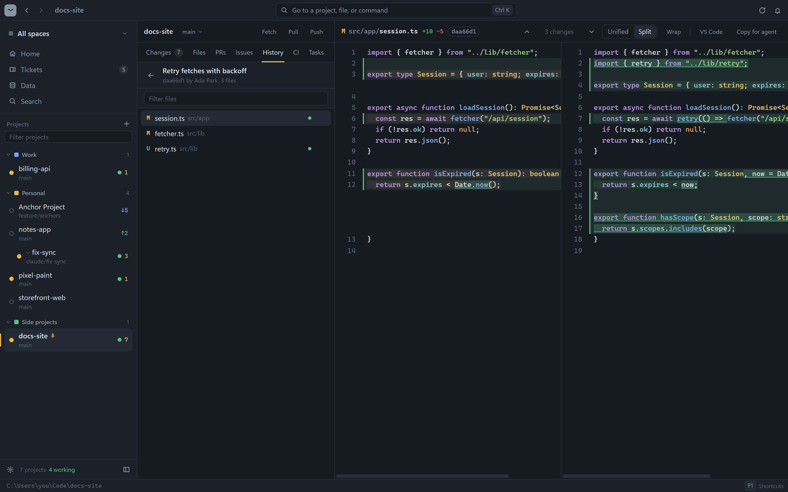Switch diff view to Unified
The image size is (788, 492).
tap(618, 31)
